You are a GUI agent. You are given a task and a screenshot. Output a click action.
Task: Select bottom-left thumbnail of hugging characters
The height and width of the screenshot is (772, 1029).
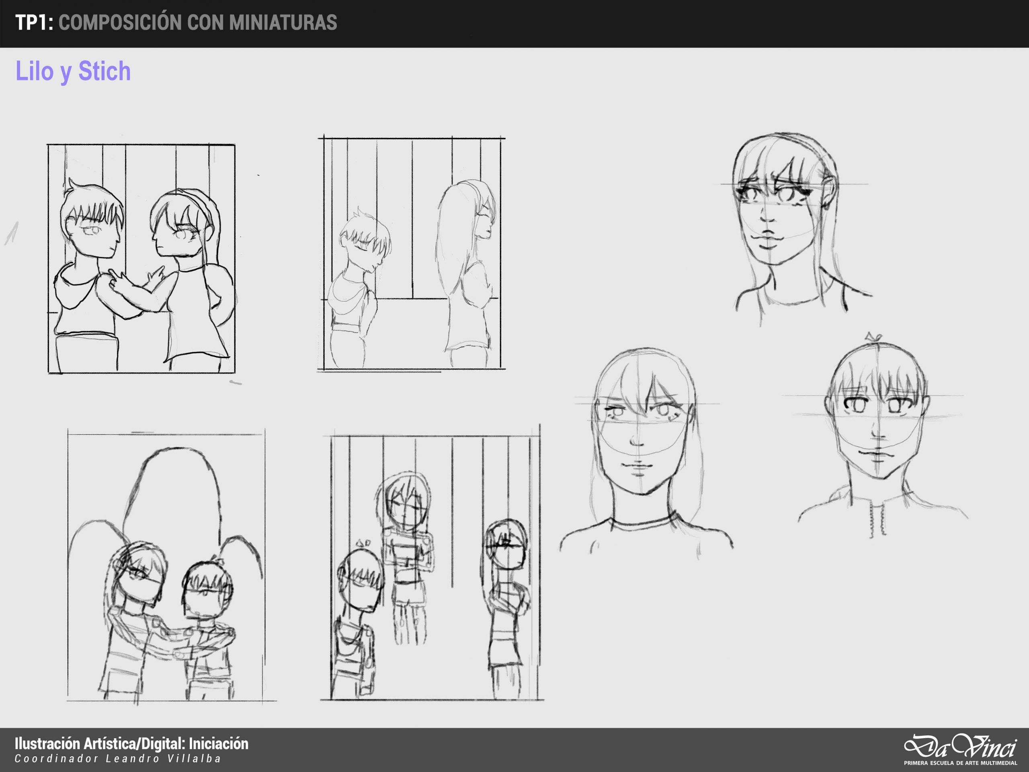(x=166, y=566)
